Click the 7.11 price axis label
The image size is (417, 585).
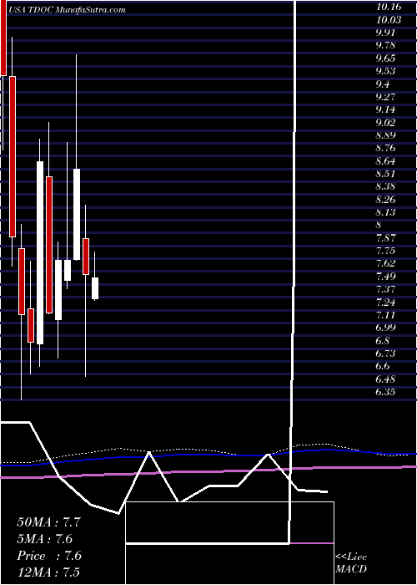(x=385, y=315)
